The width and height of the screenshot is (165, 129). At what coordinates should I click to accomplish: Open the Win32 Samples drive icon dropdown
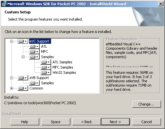(x=46, y=73)
